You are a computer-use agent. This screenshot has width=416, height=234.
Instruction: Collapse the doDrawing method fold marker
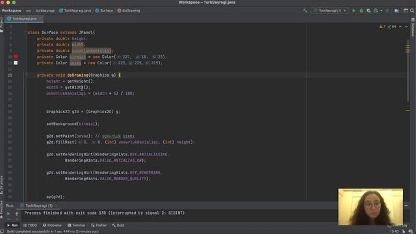point(26,75)
